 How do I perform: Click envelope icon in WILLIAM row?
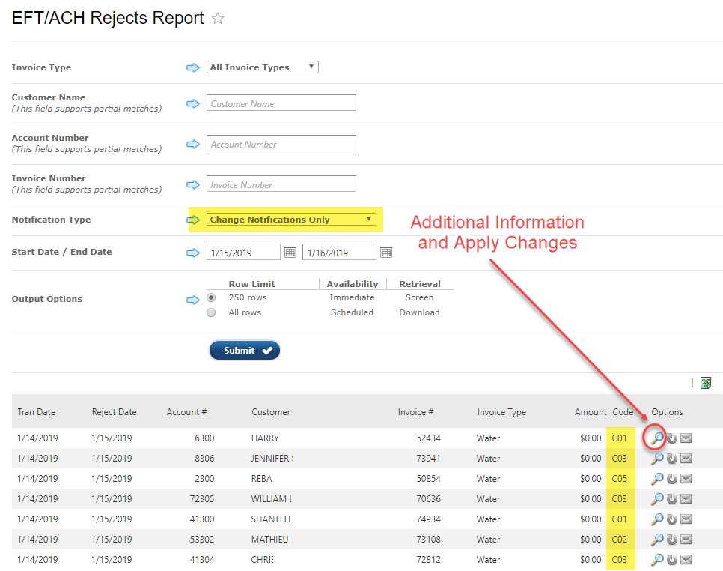686,499
